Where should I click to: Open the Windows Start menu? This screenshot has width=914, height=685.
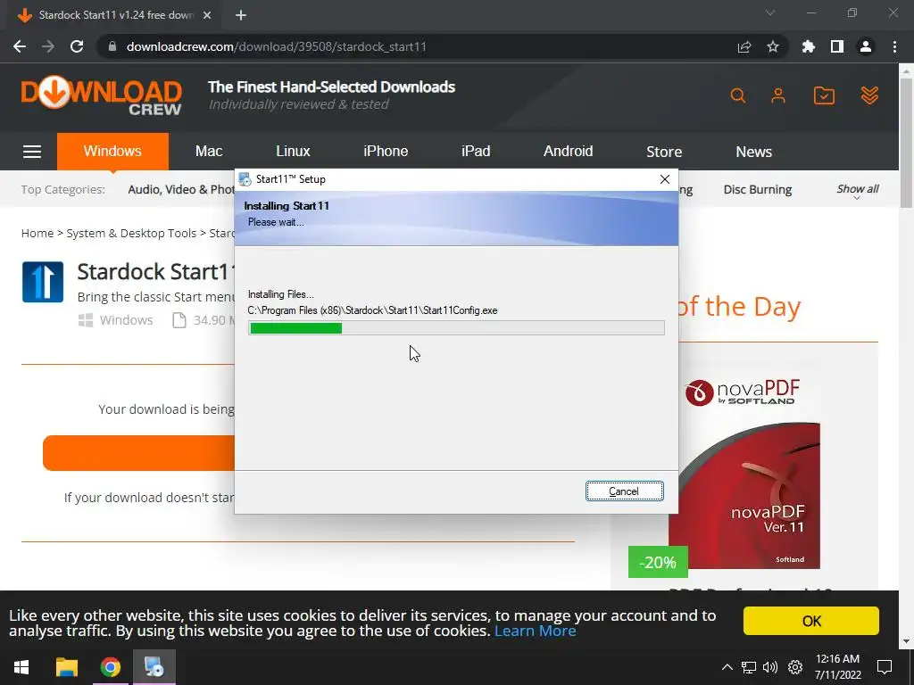click(x=21, y=667)
